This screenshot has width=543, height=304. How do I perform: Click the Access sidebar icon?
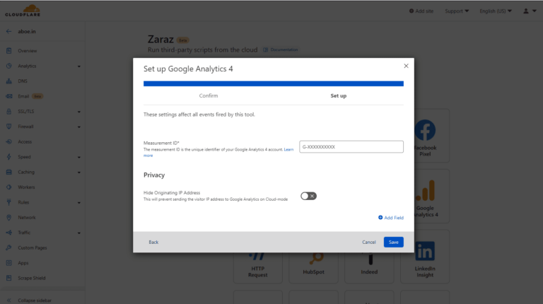coord(9,141)
